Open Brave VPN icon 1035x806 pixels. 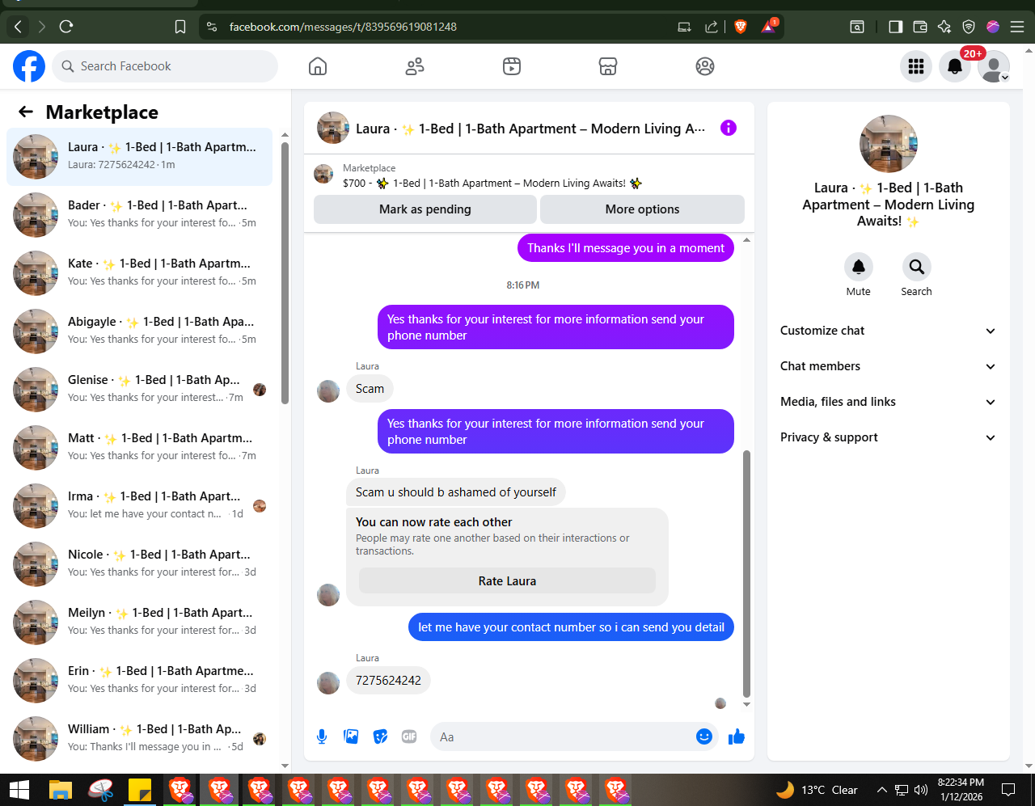click(969, 27)
